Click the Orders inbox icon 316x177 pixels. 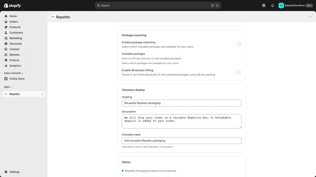(x=6, y=22)
